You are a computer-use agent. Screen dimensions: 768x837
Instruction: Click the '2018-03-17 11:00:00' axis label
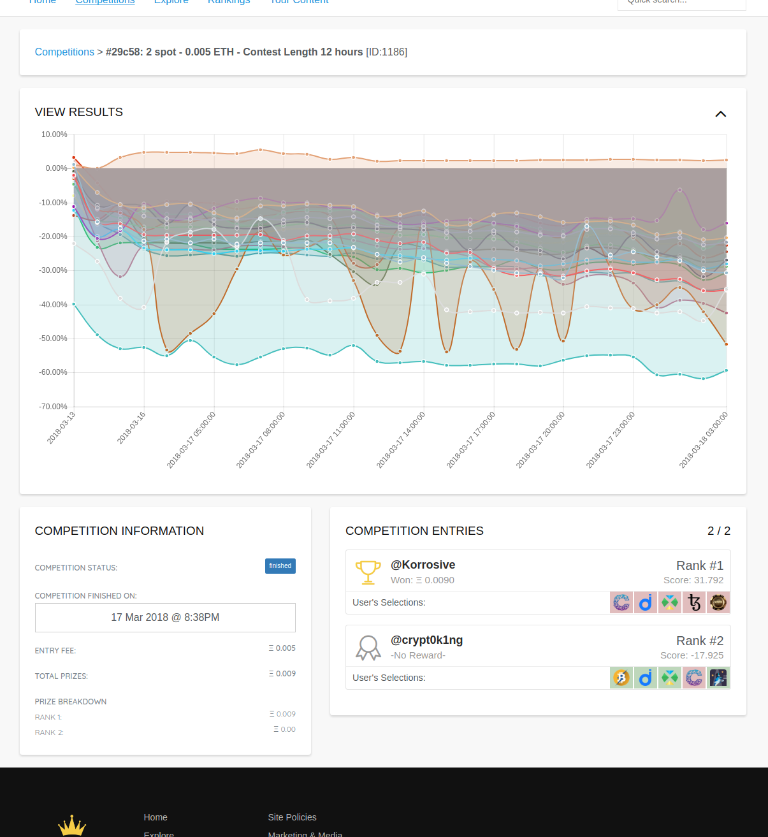tap(331, 440)
